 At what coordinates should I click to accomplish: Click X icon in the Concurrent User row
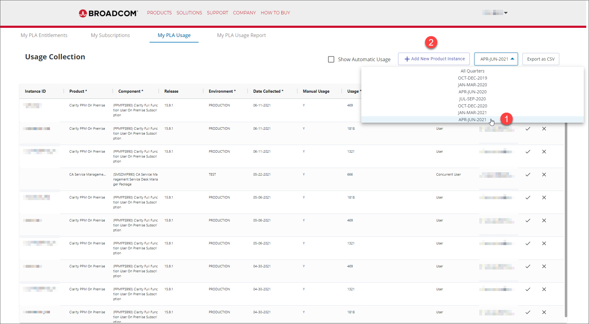click(x=544, y=175)
